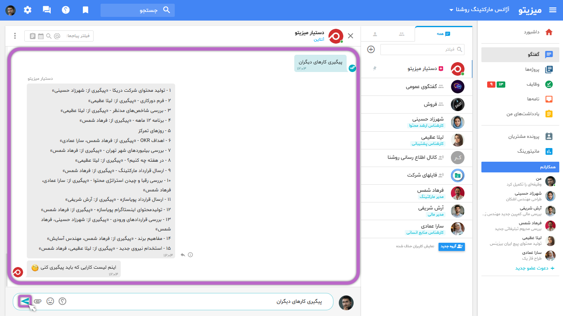
Task: Open the emoji picker smiley icon
Action: tap(50, 301)
